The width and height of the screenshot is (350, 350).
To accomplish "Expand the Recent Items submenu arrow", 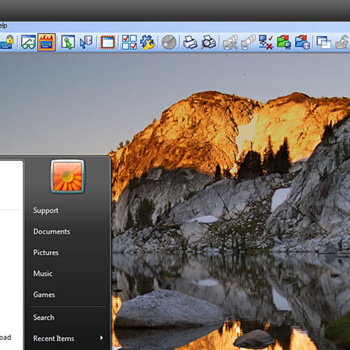I will pos(101,338).
